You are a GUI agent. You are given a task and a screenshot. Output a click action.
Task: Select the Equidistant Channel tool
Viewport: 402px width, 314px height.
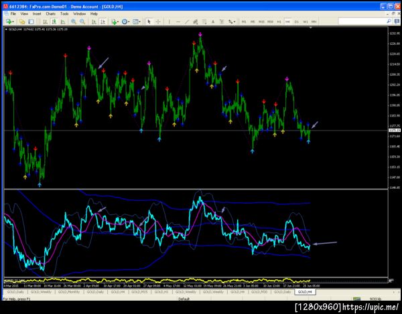coord(196,22)
